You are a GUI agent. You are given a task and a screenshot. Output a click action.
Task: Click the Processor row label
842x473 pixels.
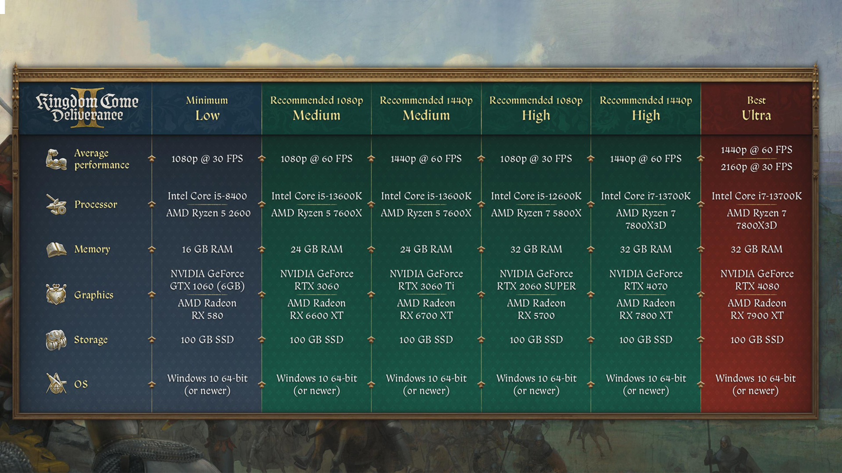tap(96, 205)
